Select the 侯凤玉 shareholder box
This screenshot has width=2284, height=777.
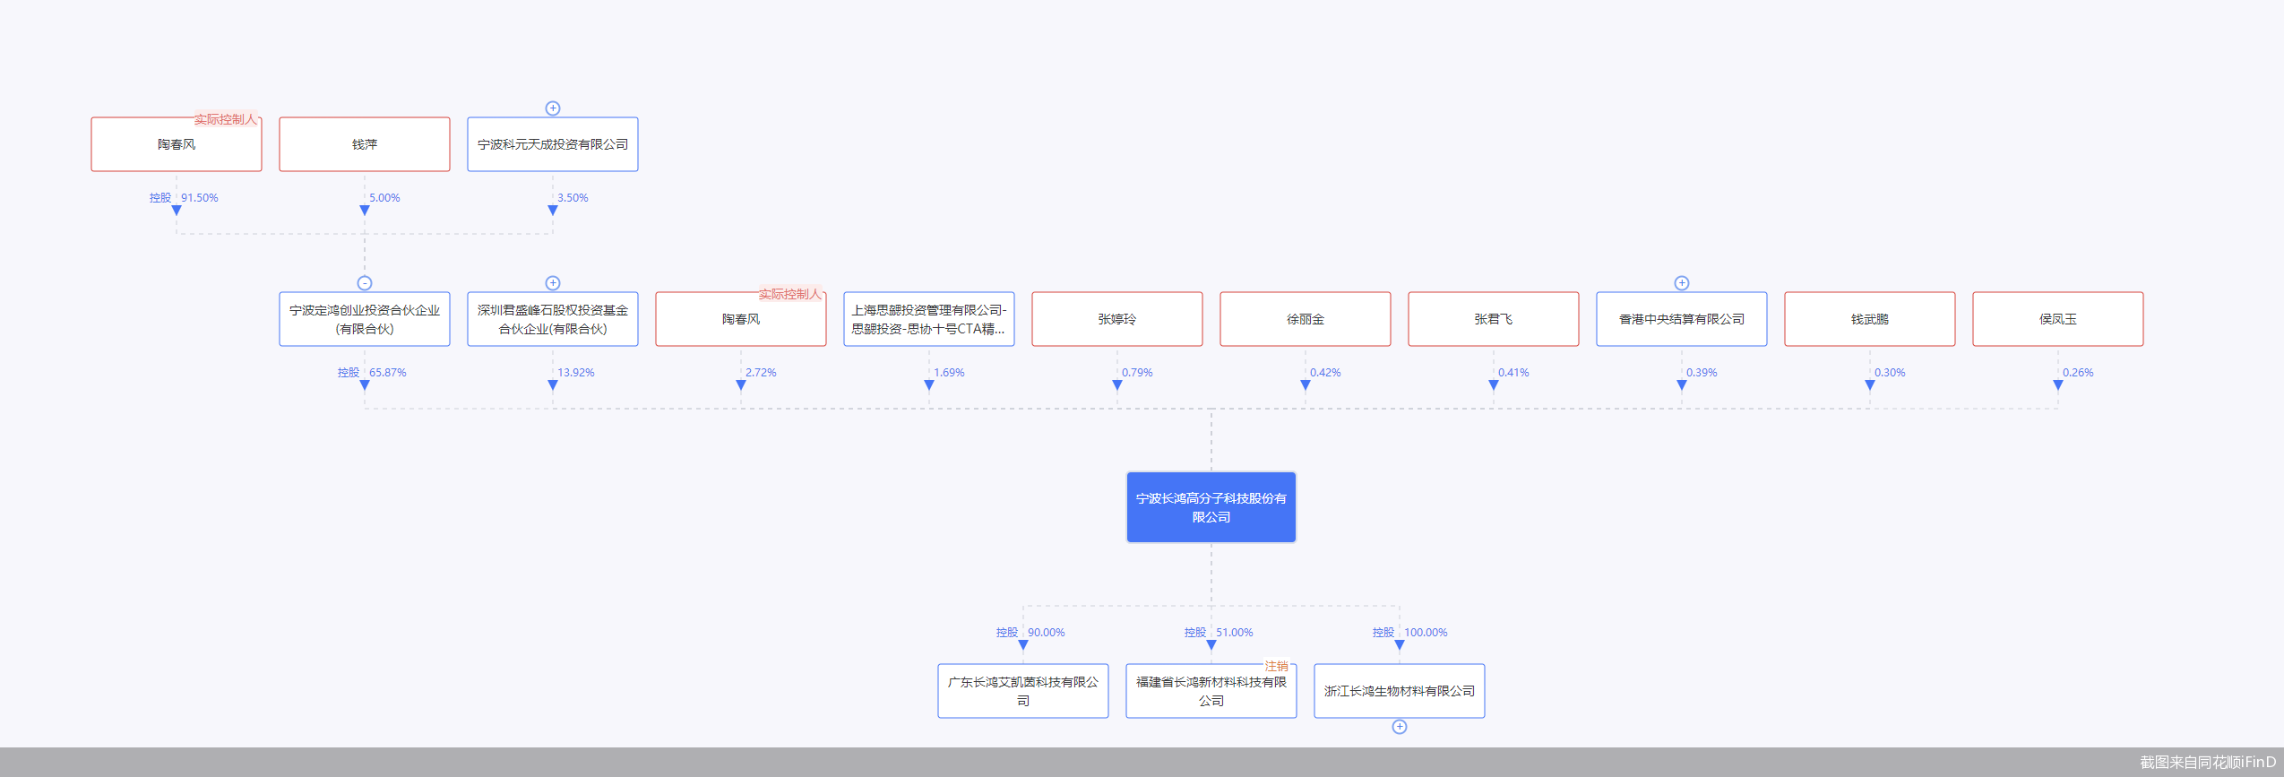tap(2058, 319)
